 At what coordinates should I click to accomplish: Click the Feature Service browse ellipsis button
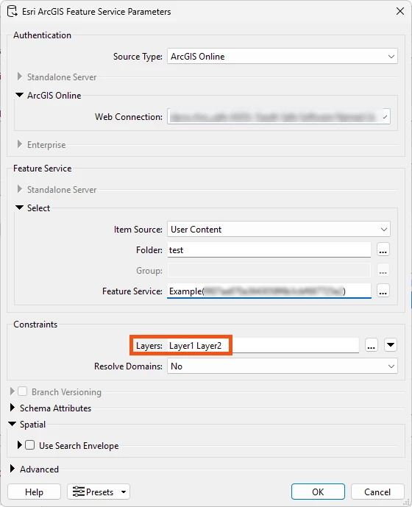click(x=383, y=291)
